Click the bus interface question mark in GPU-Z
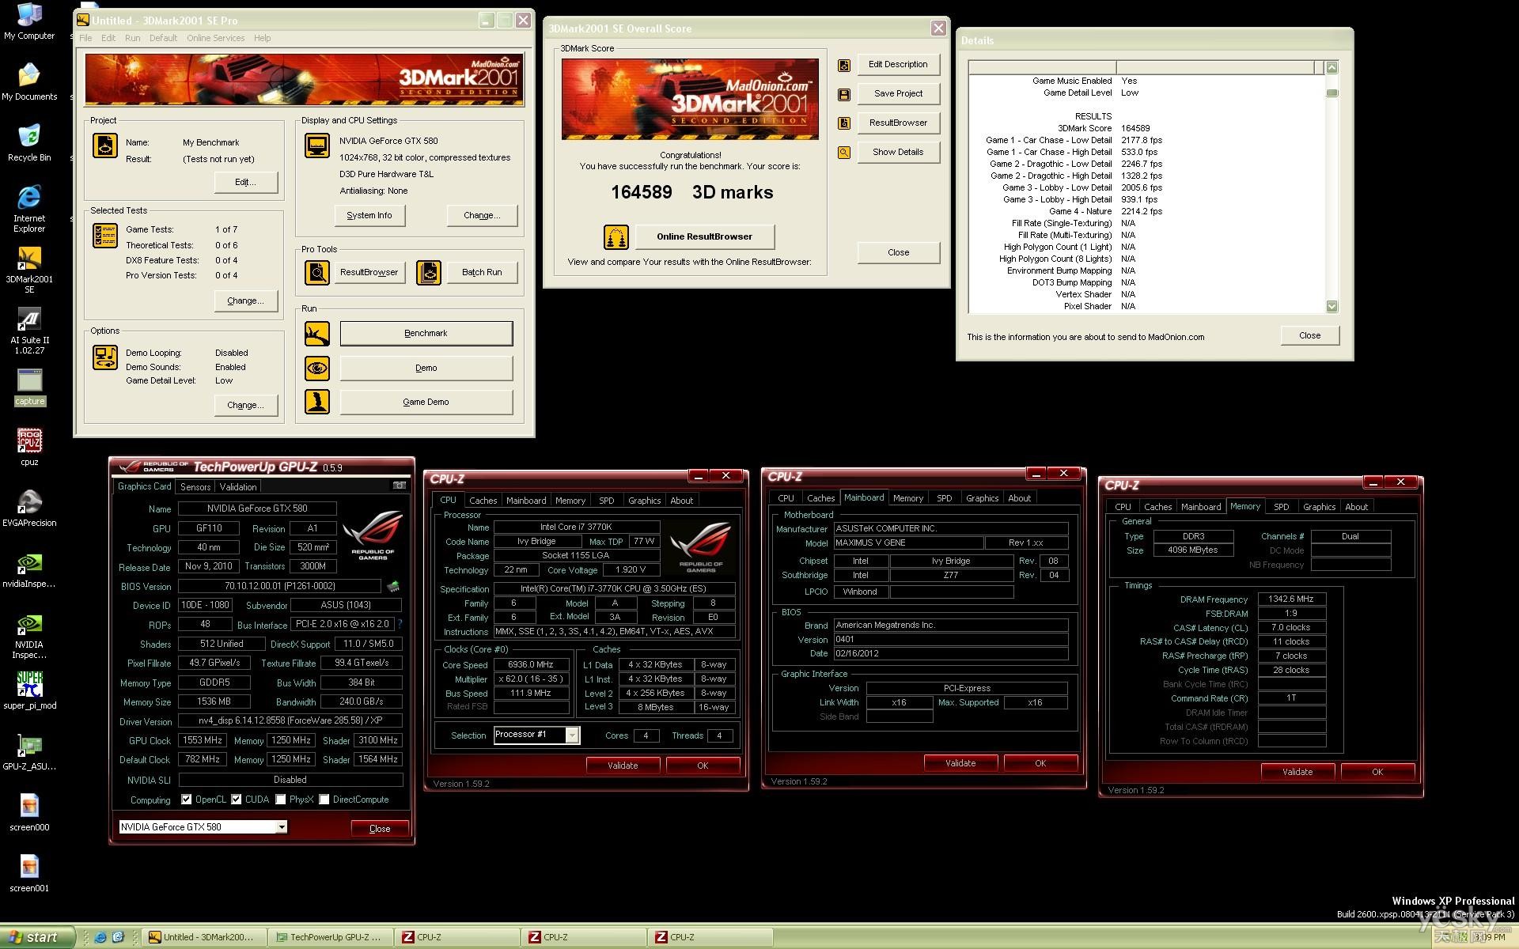 [x=400, y=625]
